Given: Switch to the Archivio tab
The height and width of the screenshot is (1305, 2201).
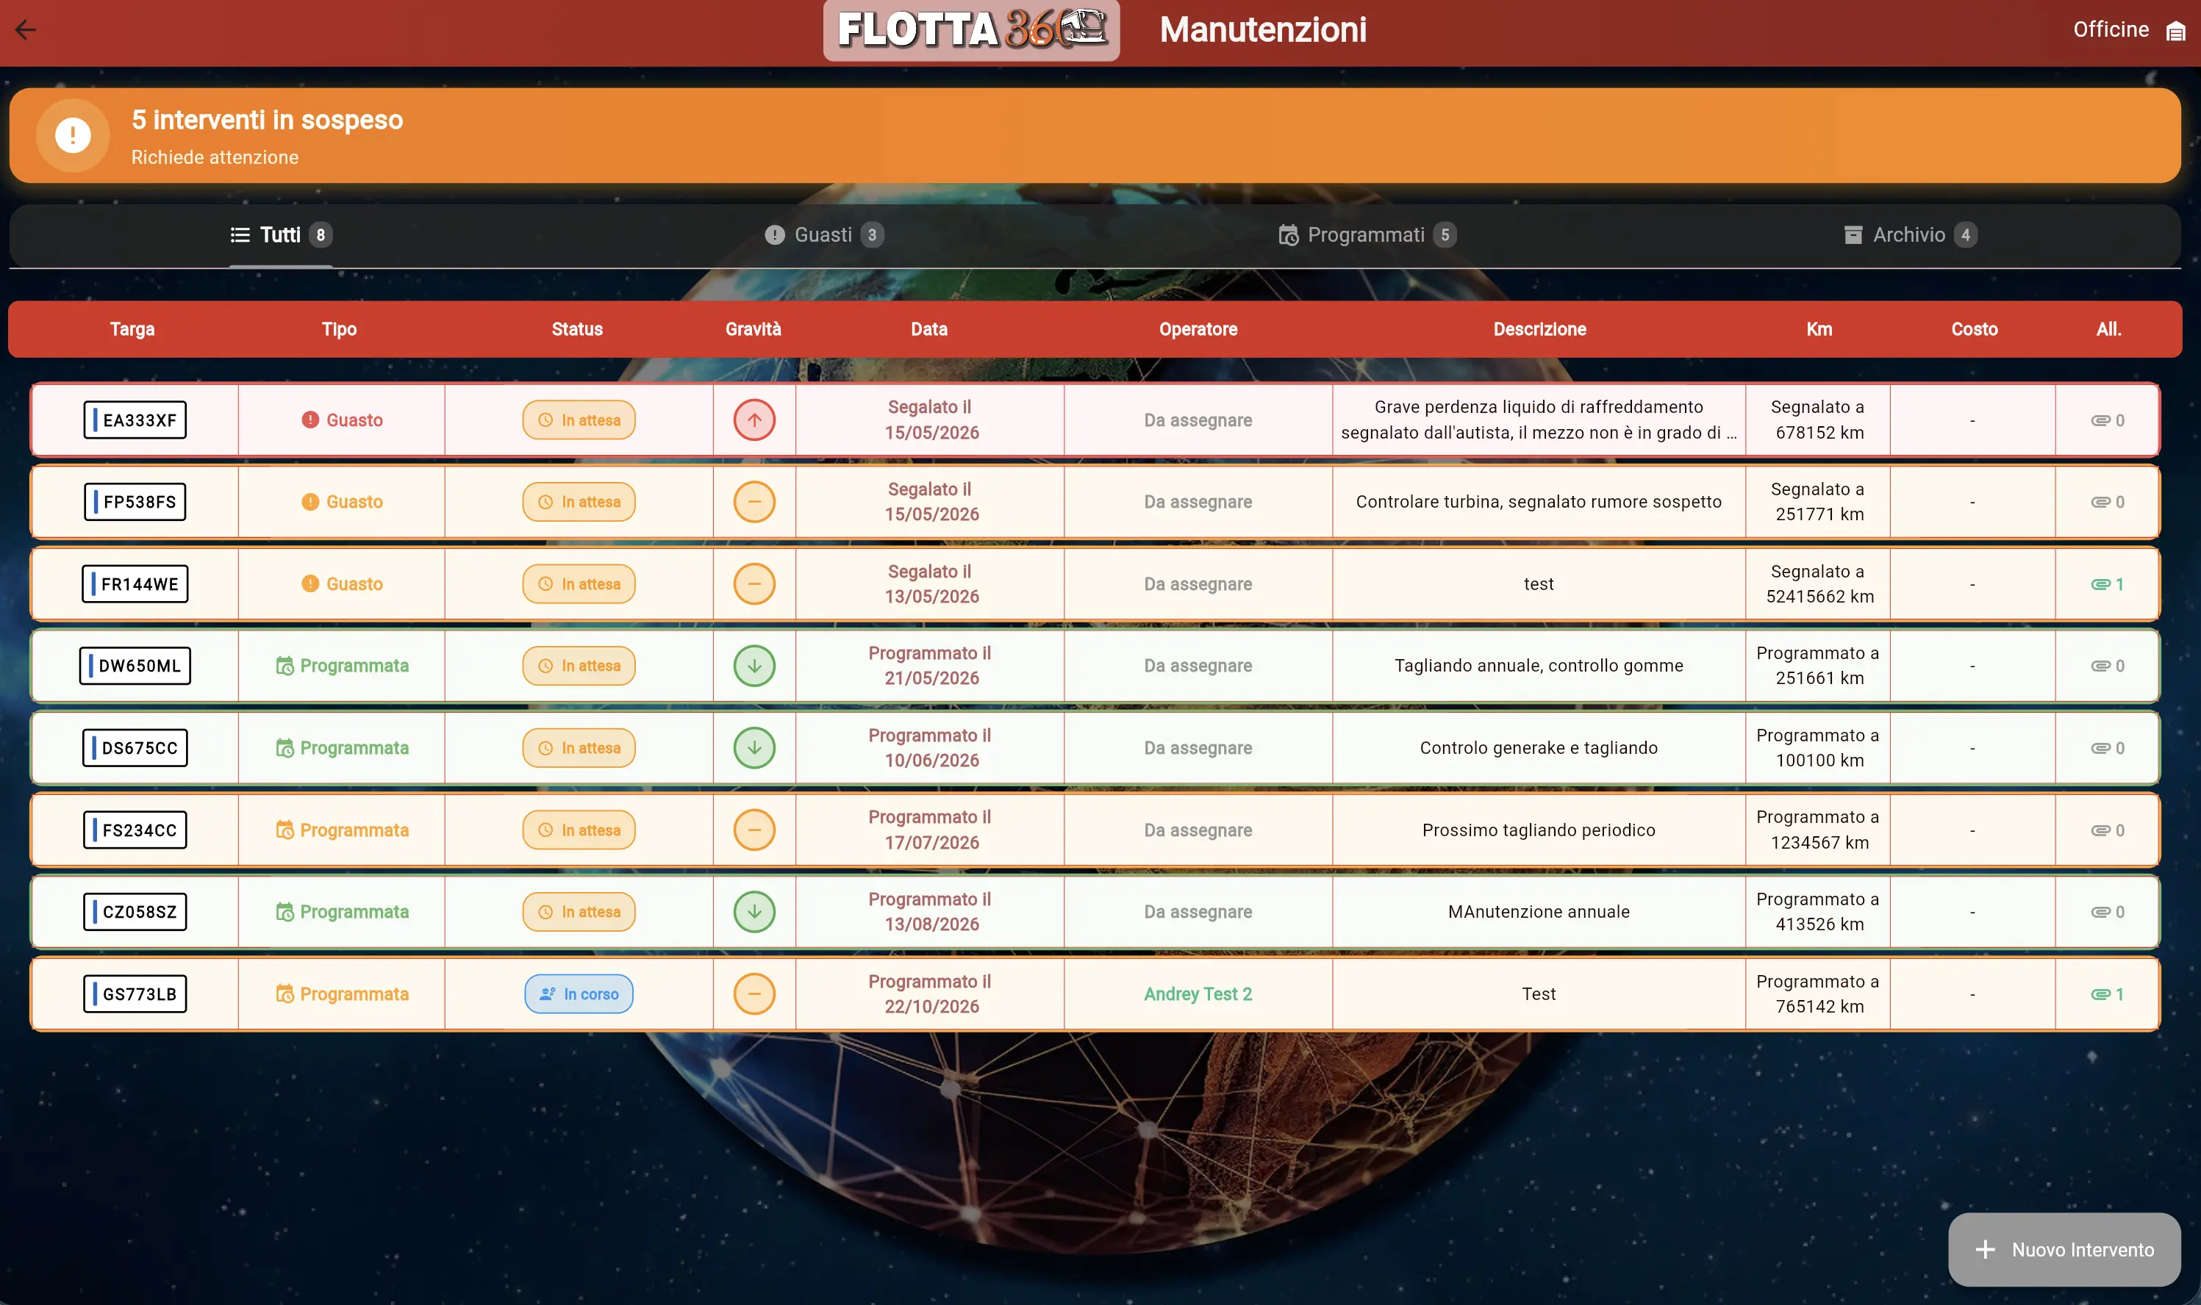Looking at the screenshot, I should coord(1909,235).
